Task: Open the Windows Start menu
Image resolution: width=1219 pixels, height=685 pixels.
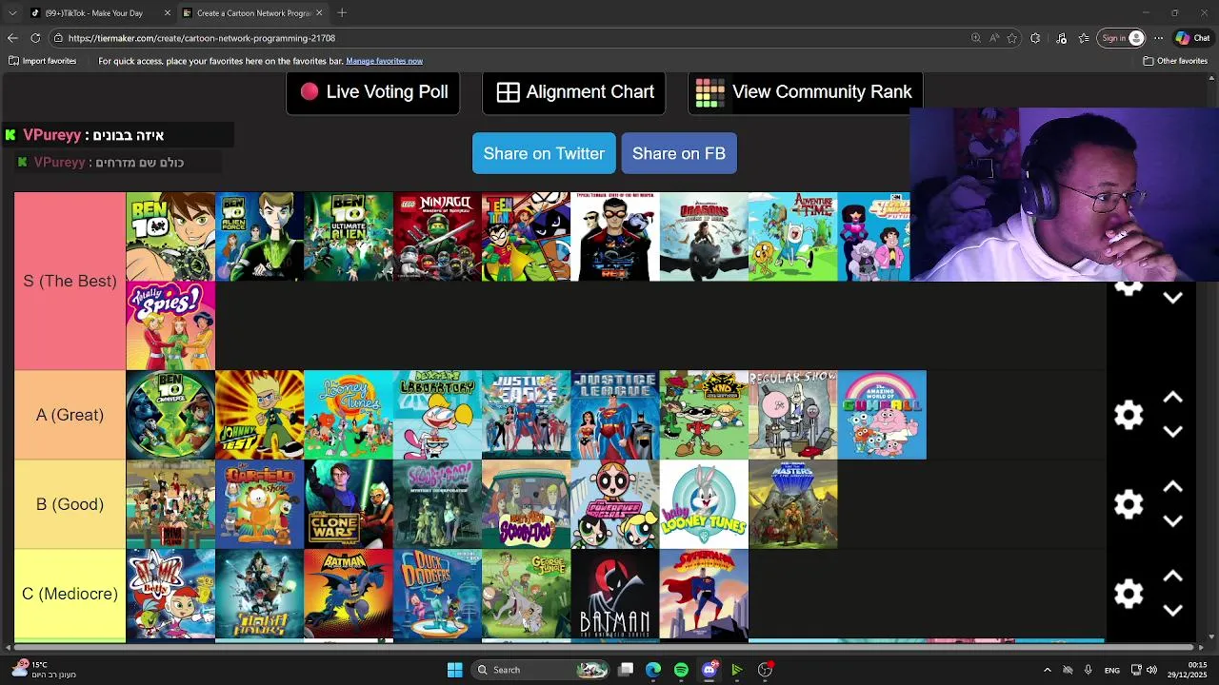Action: [x=454, y=670]
